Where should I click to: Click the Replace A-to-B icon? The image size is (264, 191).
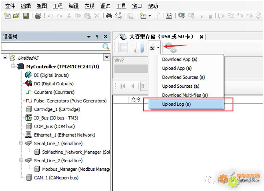(118, 16)
